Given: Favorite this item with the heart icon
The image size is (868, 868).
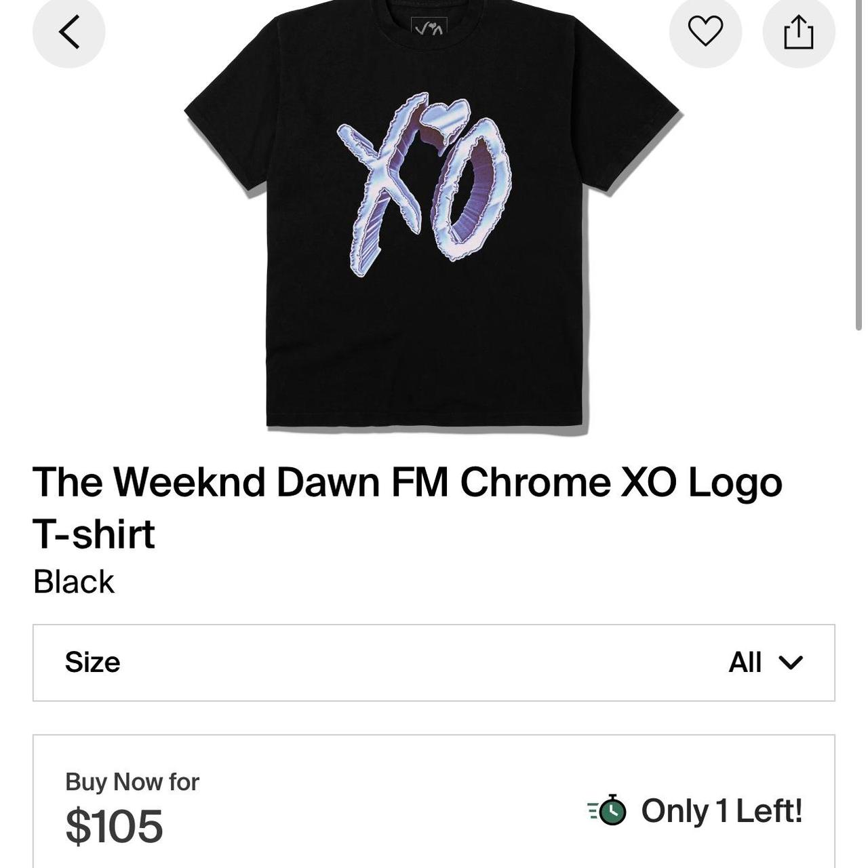Looking at the screenshot, I should pyautogui.click(x=705, y=32).
